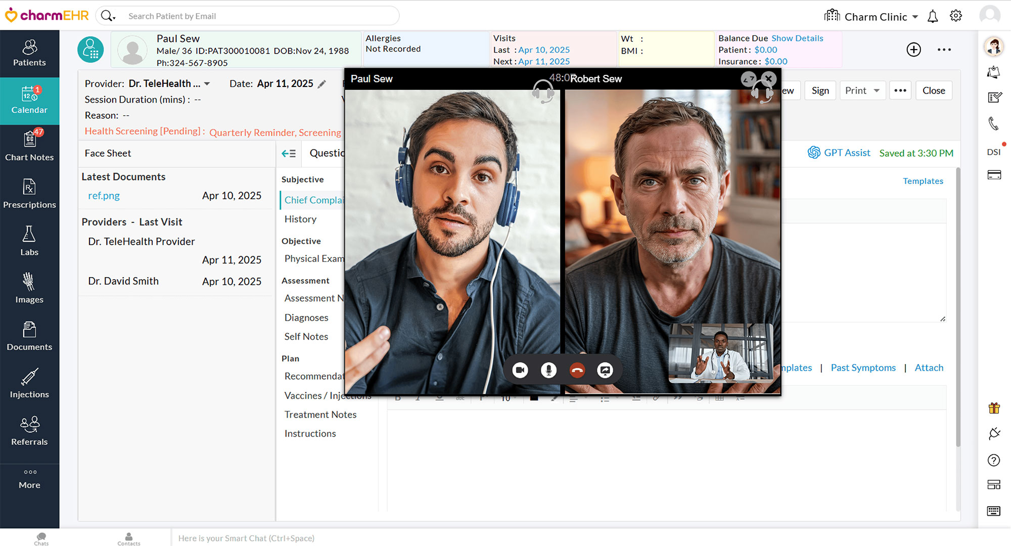Click the GPT Assist icon
The image size is (1011, 546).
[x=814, y=153]
